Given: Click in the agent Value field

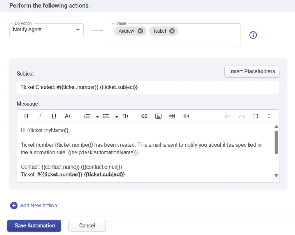Looking at the screenshot, I should pos(176,35).
